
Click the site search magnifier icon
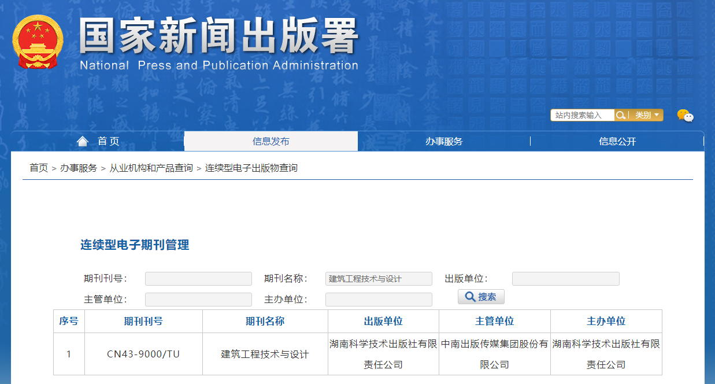620,115
